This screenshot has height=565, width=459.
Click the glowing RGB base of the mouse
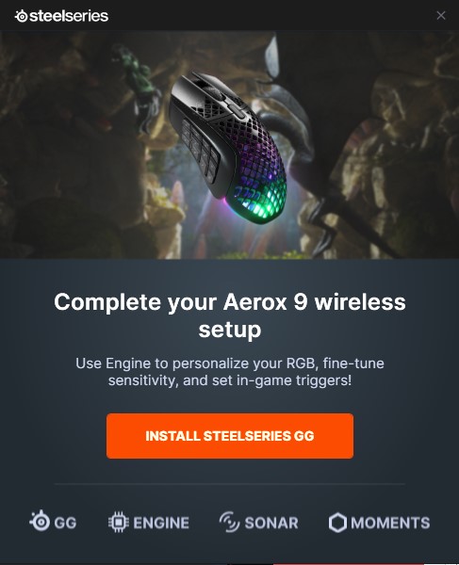(x=259, y=200)
